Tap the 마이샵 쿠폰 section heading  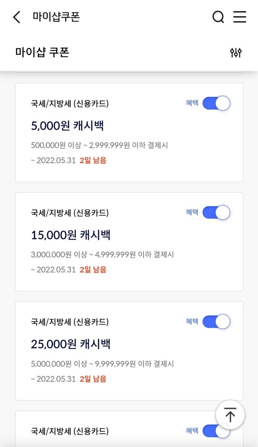[42, 52]
